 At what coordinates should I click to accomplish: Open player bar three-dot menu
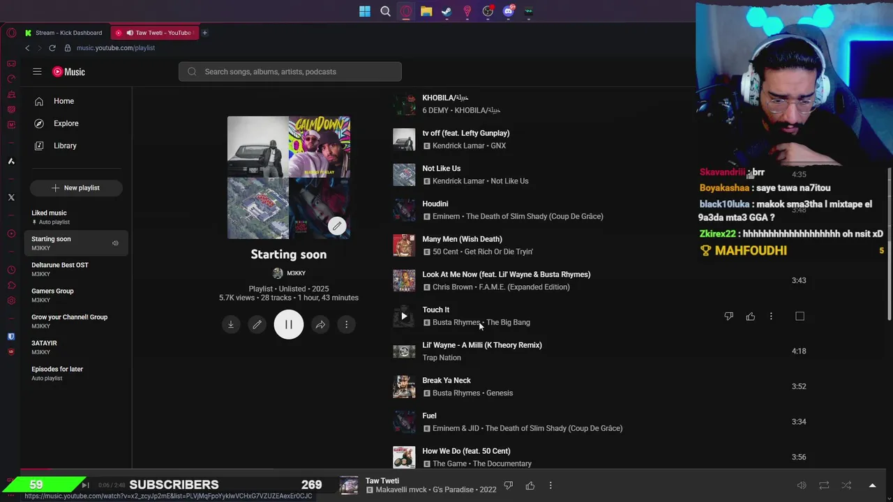(550, 485)
